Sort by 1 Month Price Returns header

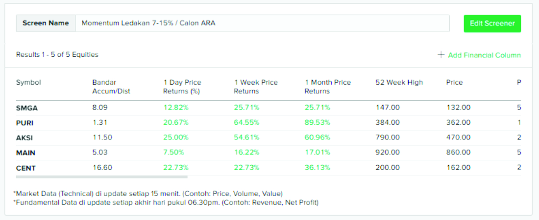coord(328,87)
